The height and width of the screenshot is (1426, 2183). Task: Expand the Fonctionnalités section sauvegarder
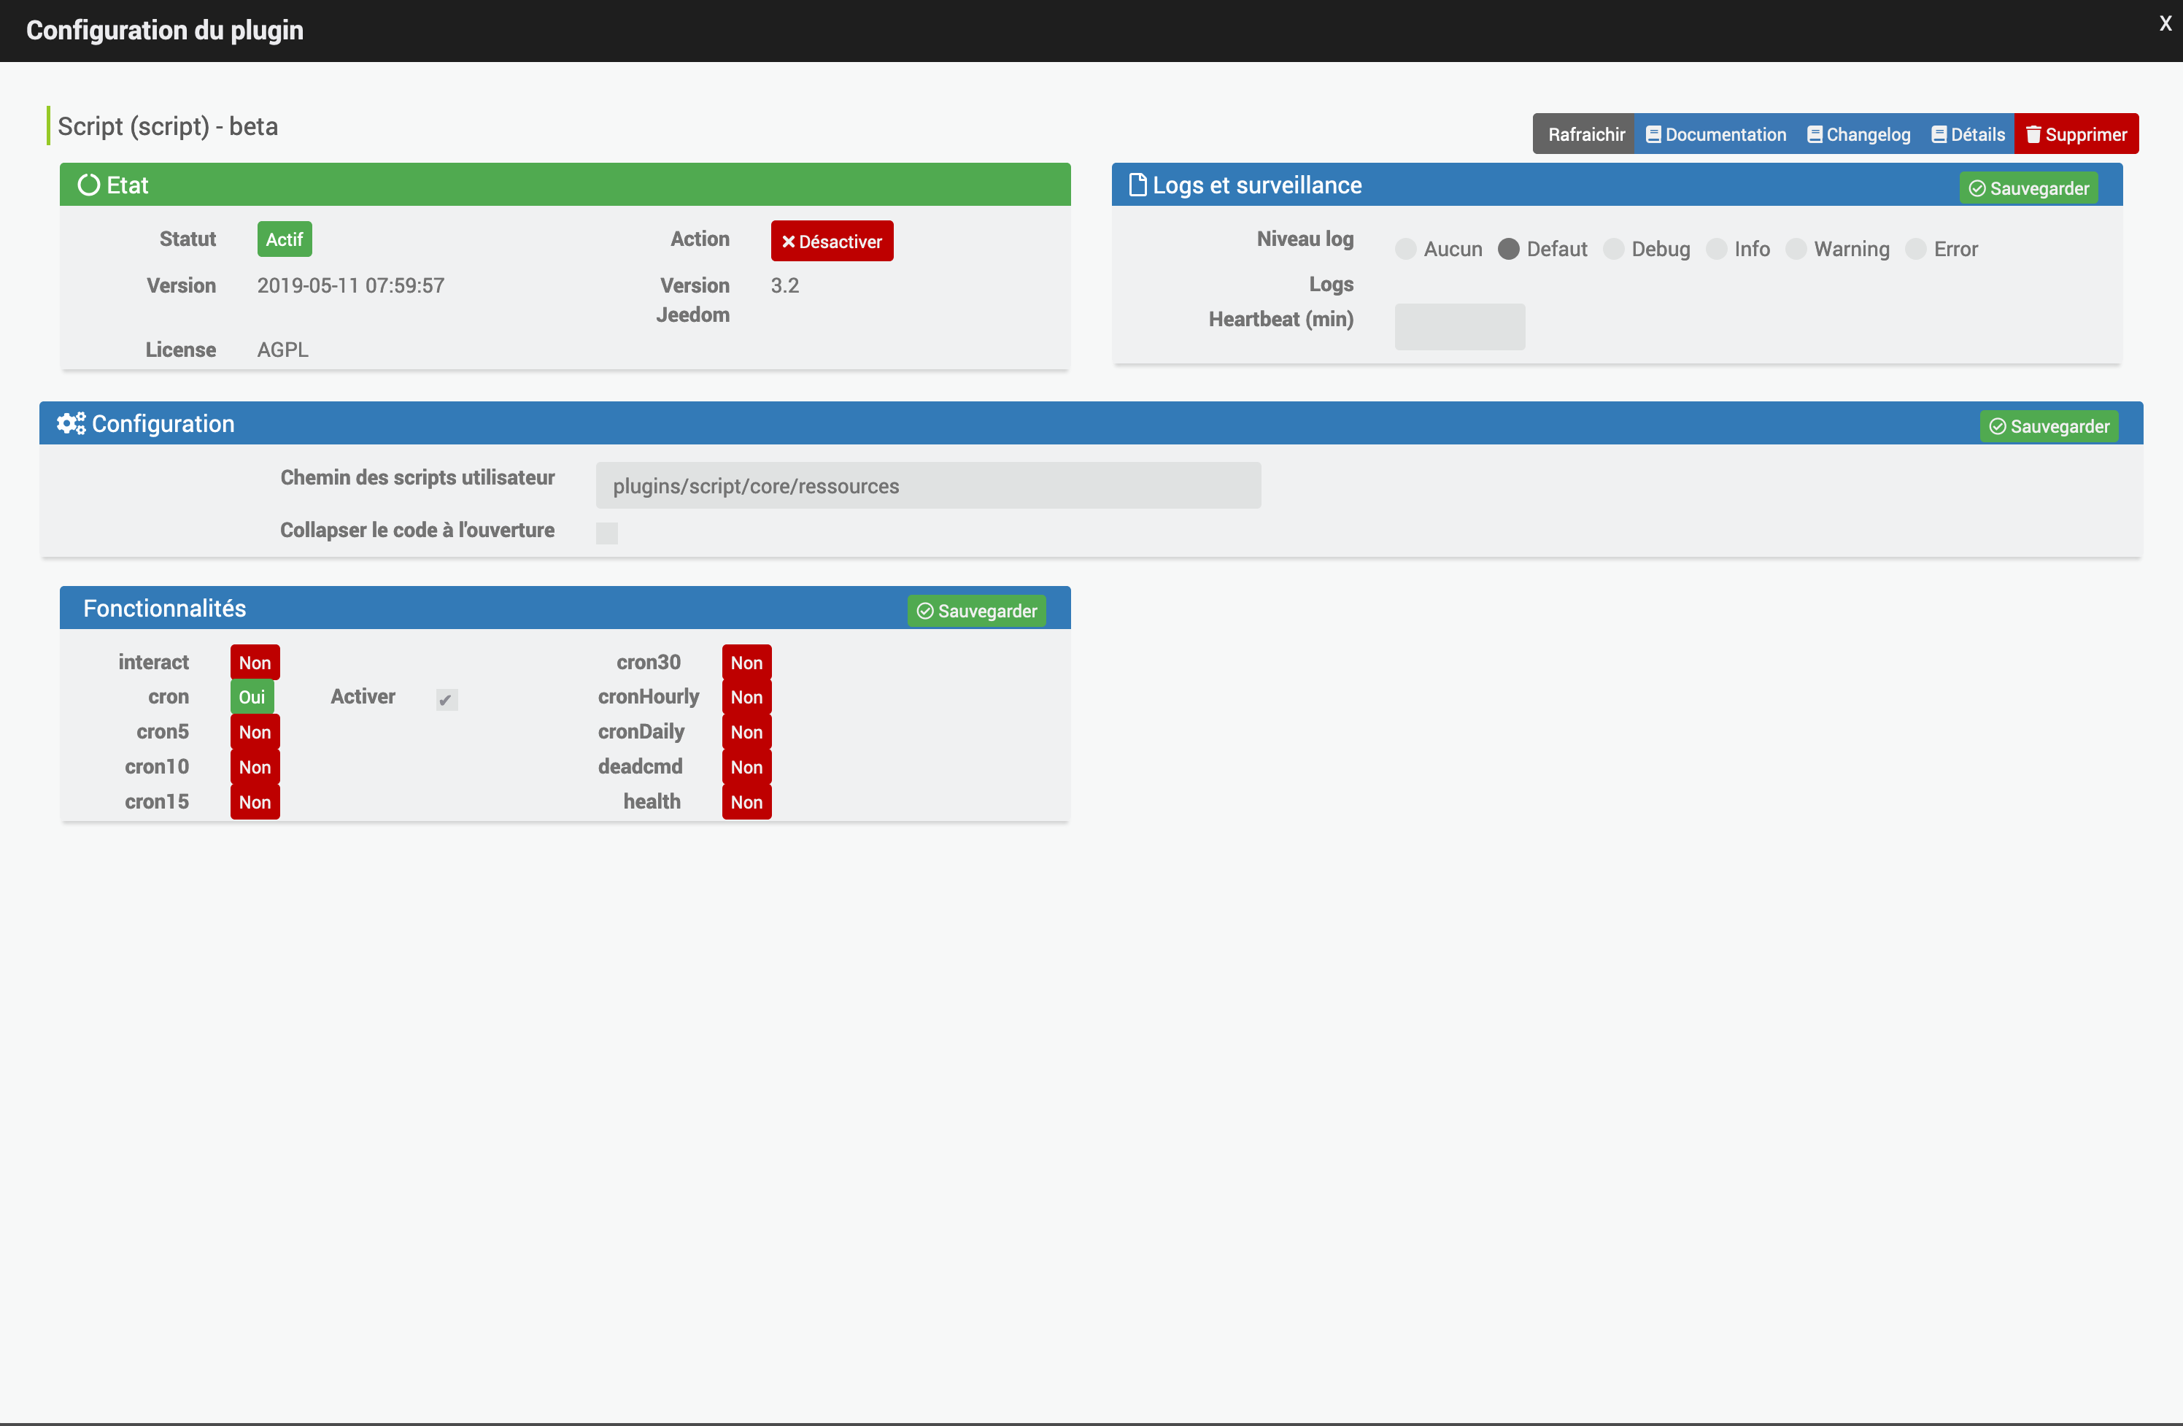[975, 611]
